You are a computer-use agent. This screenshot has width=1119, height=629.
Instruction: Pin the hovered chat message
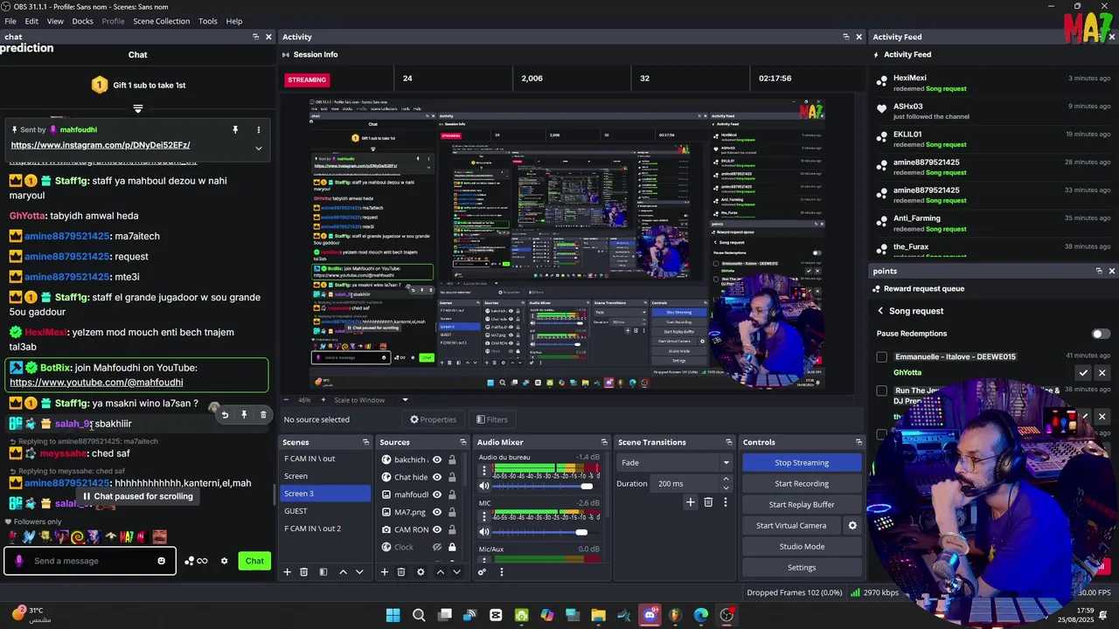pyautogui.click(x=244, y=415)
